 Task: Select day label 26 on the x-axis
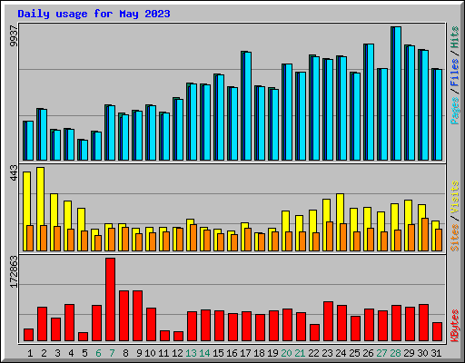[x=368, y=353]
